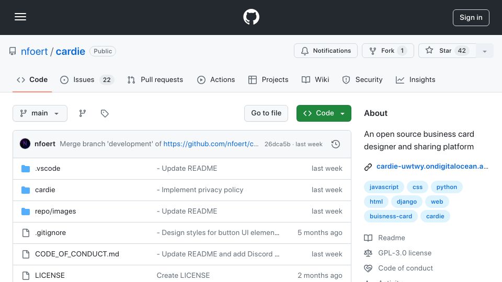The image size is (502, 282).
Task: Open the Security tab
Action: [x=362, y=79]
